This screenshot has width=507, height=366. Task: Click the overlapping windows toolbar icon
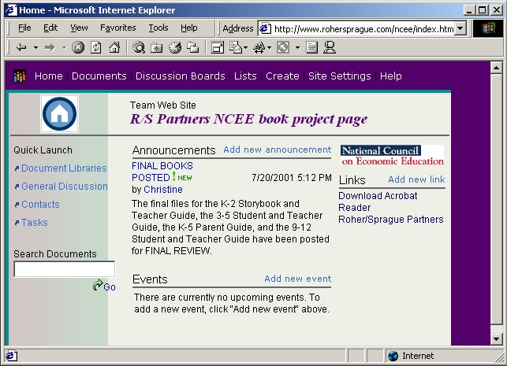192,47
